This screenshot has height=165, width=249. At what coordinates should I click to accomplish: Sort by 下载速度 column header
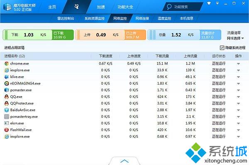click(105, 56)
